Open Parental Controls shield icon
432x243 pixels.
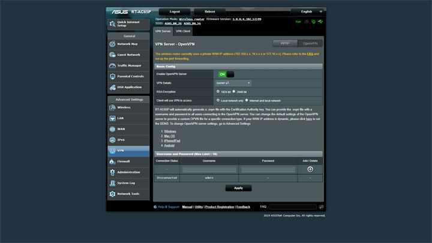(x=112, y=76)
